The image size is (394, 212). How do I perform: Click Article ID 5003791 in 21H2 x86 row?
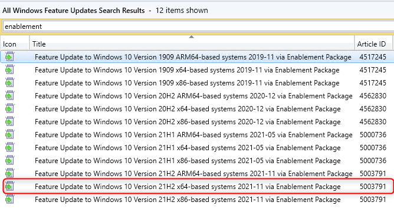pyautogui.click(x=373, y=200)
